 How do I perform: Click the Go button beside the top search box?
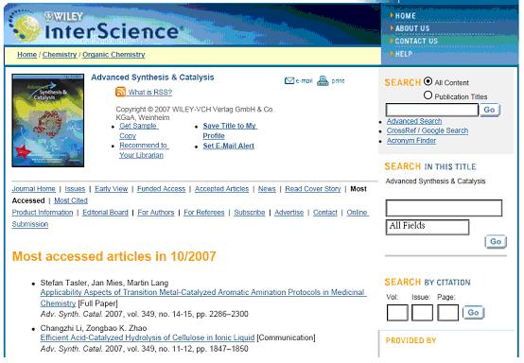point(490,110)
